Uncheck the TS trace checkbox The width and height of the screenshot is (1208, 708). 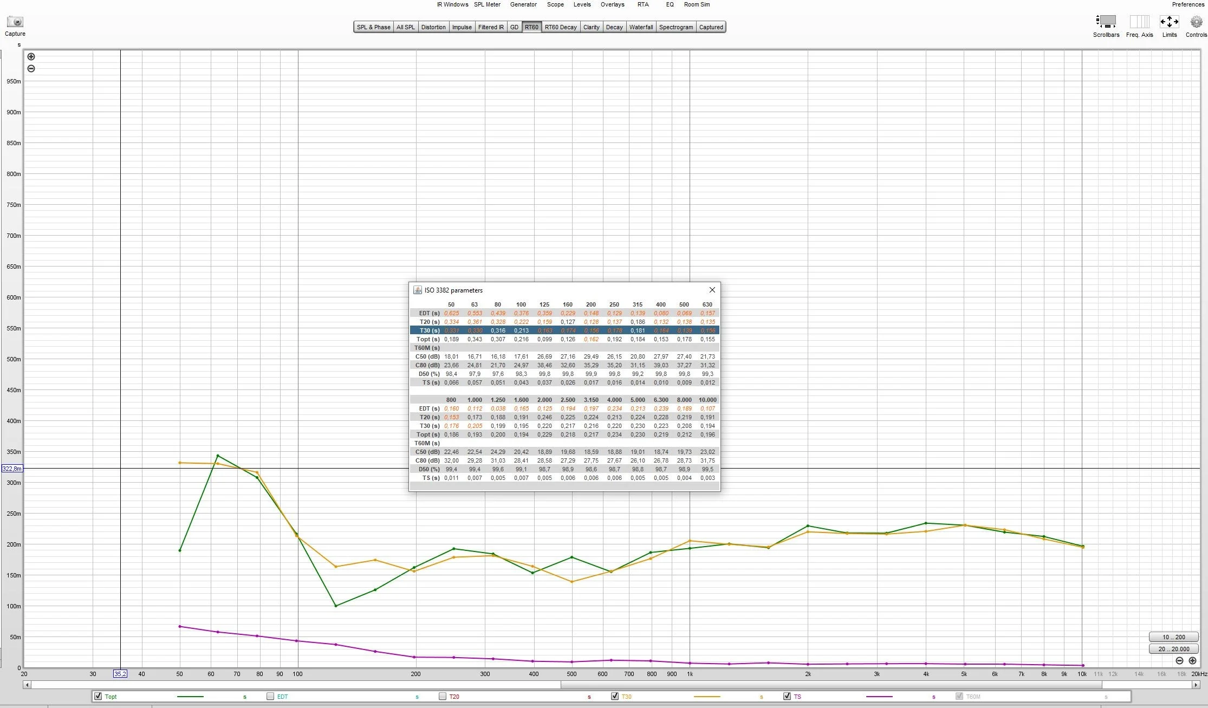pyautogui.click(x=787, y=696)
